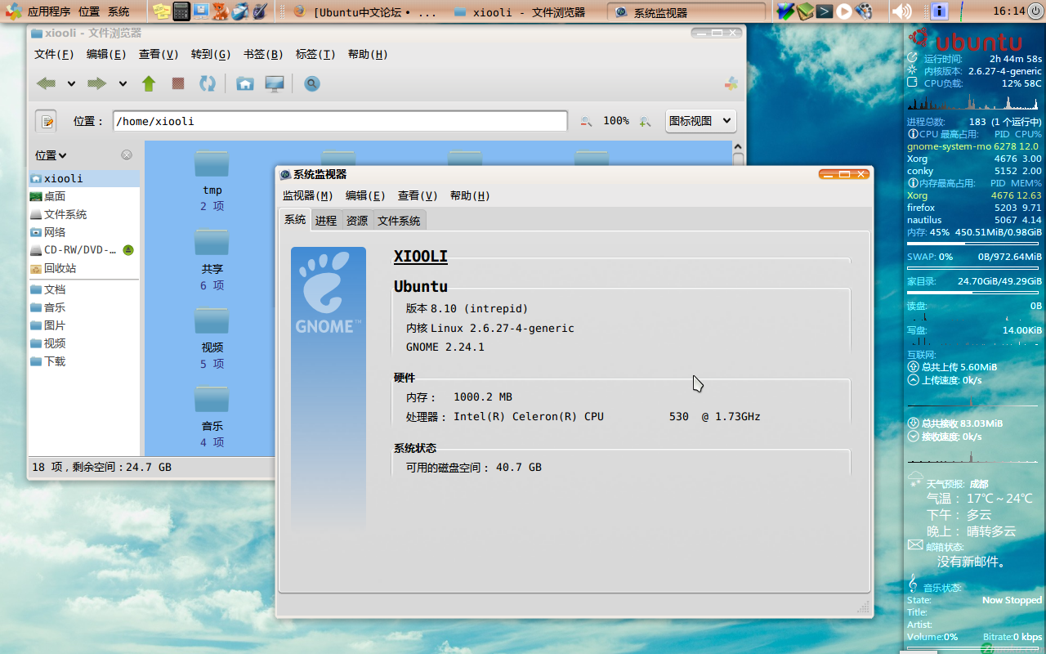This screenshot has width=1046, height=654.
Task: Switch to the 资源 tab
Action: pos(357,221)
